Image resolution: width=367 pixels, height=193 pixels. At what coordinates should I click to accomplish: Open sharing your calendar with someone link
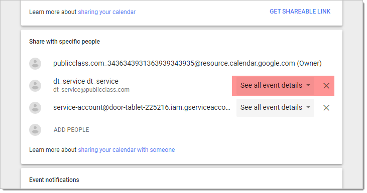coord(127,150)
